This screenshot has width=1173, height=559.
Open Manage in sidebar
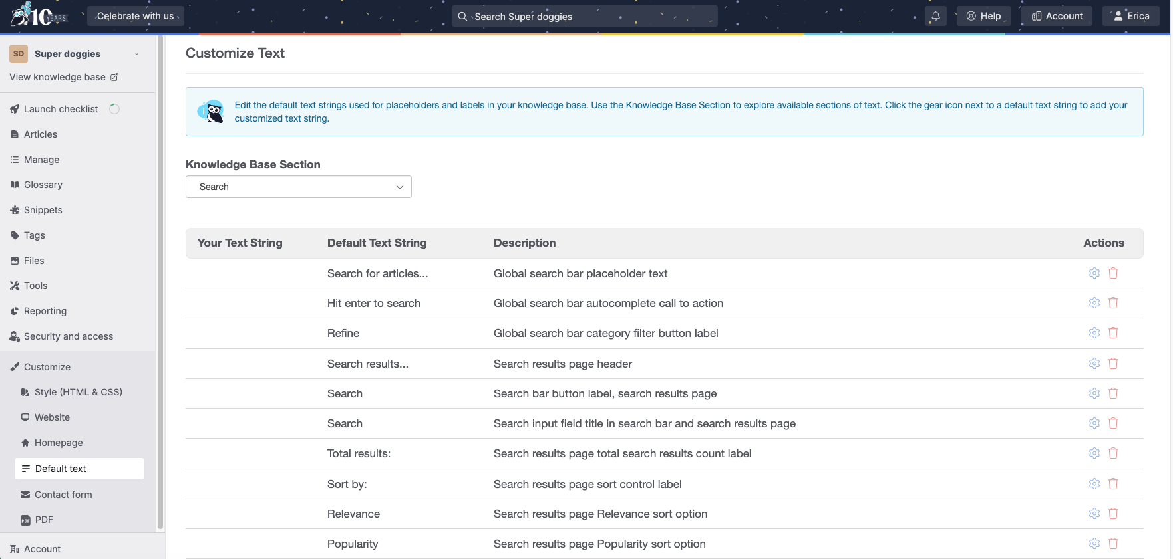[x=41, y=160]
